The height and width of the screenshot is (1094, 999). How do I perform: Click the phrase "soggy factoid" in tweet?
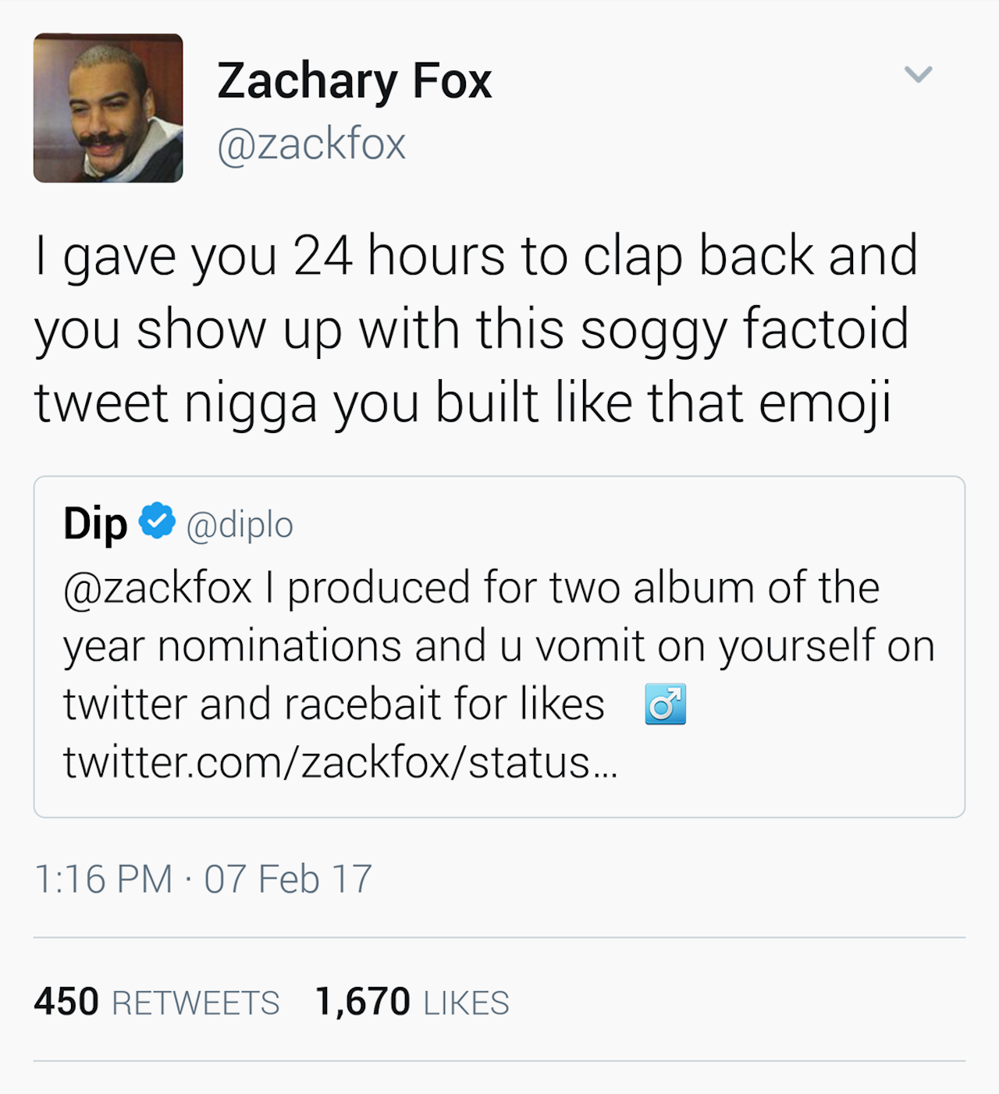(x=745, y=329)
